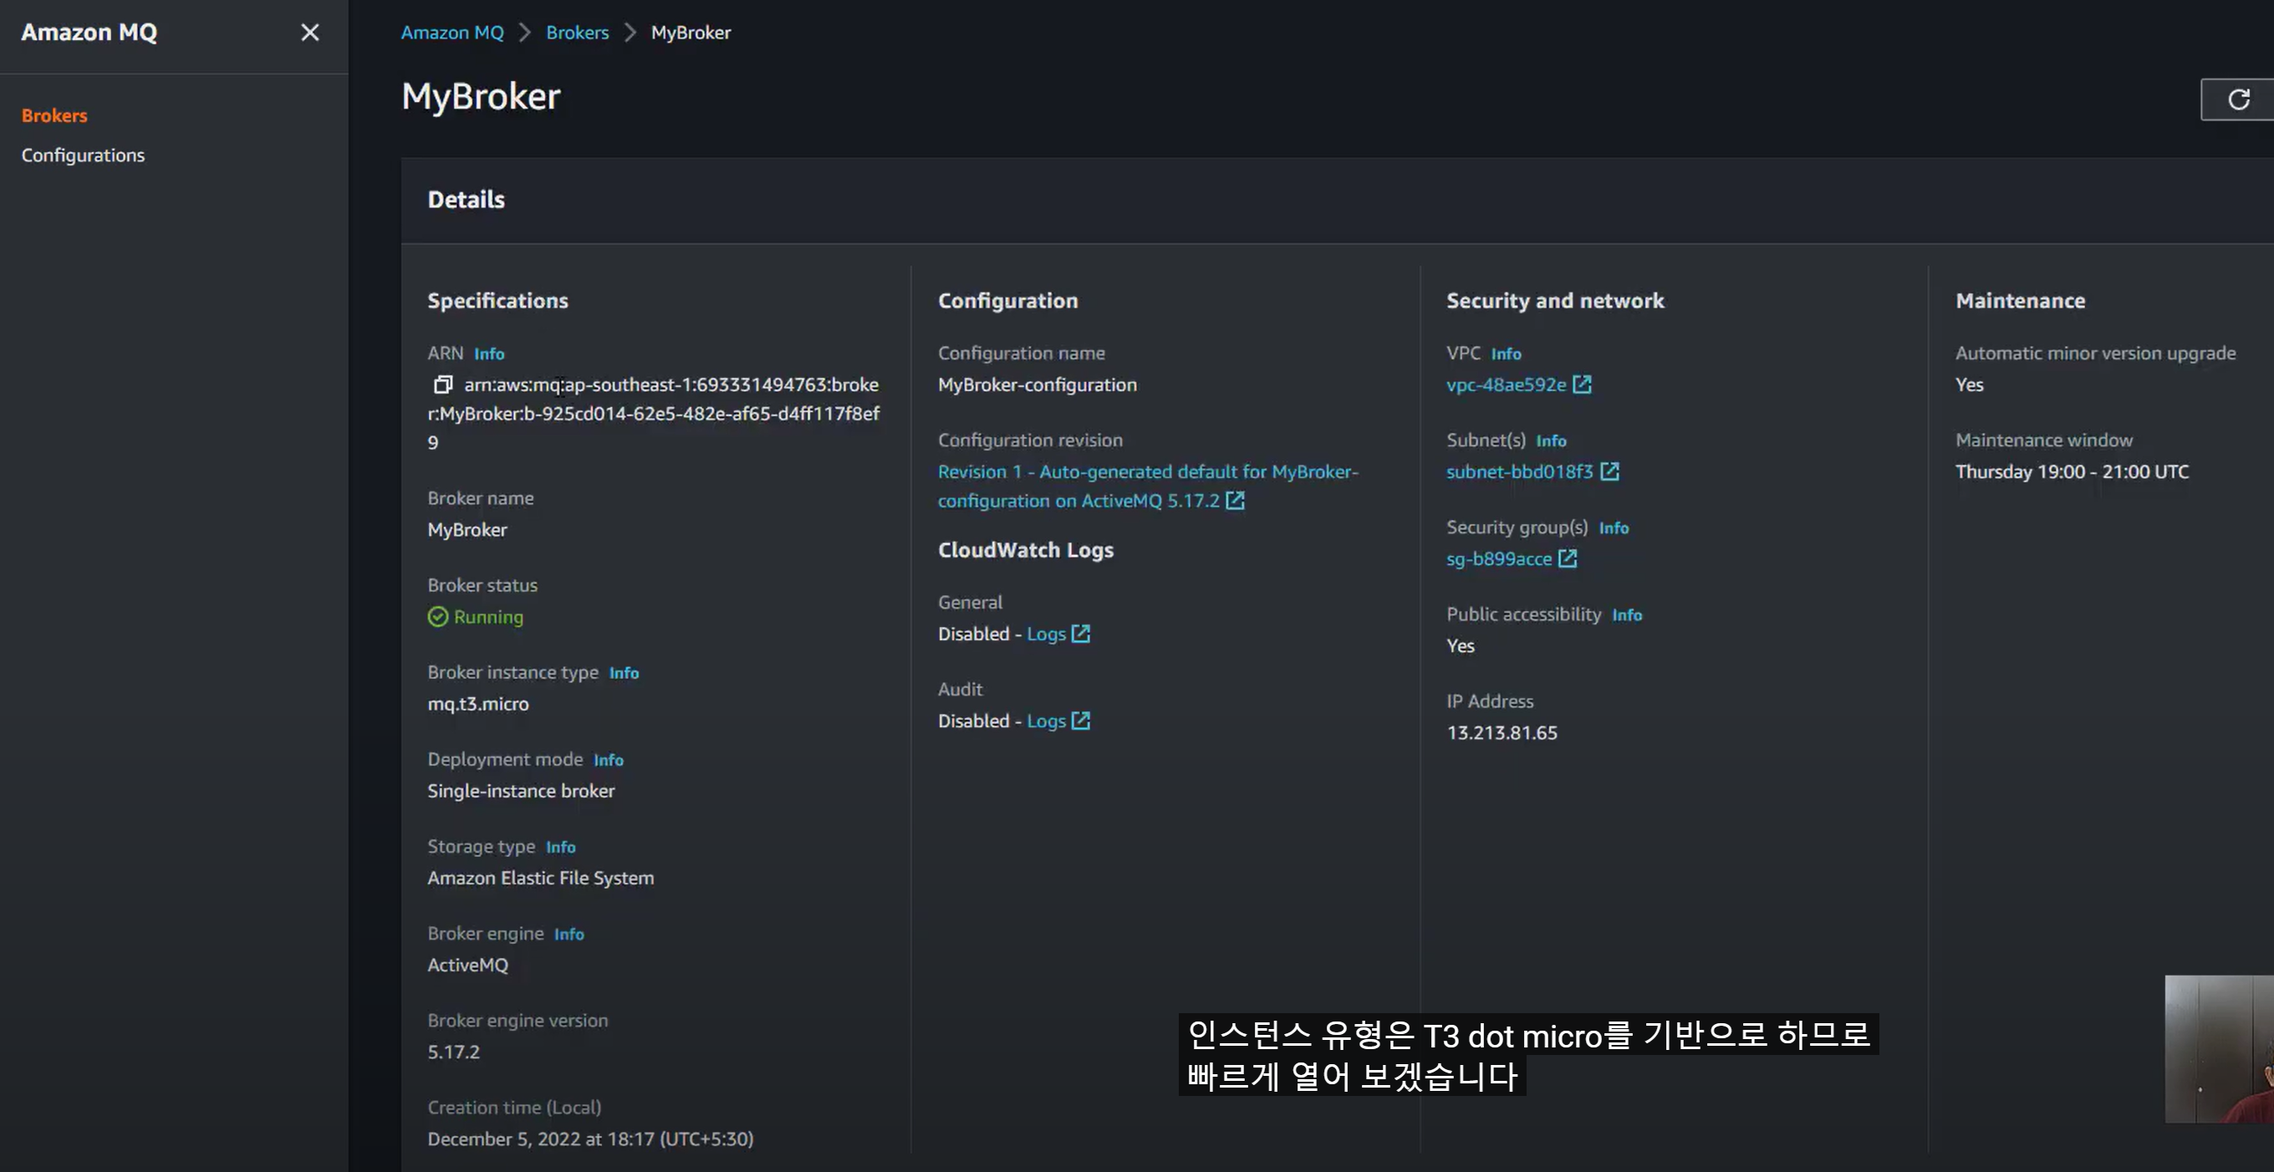Viewport: 2274px width, 1172px height.
Task: Open General CloudWatch Logs external icon
Action: (x=1080, y=634)
